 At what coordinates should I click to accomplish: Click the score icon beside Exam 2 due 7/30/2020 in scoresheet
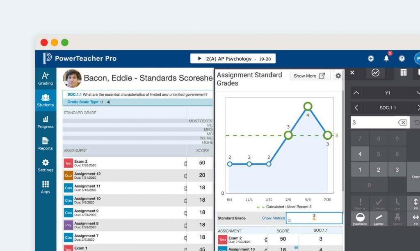(185, 163)
